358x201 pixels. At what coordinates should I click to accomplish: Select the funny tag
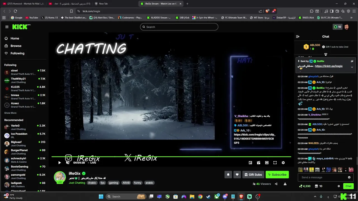click(138, 183)
